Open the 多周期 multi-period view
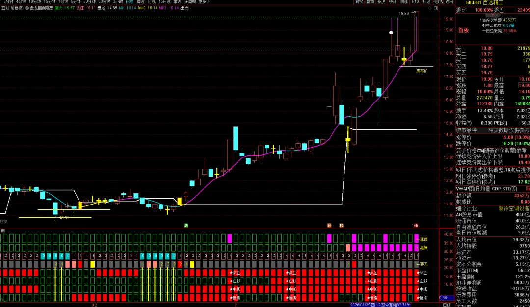 pyautogui.click(x=190, y=1)
